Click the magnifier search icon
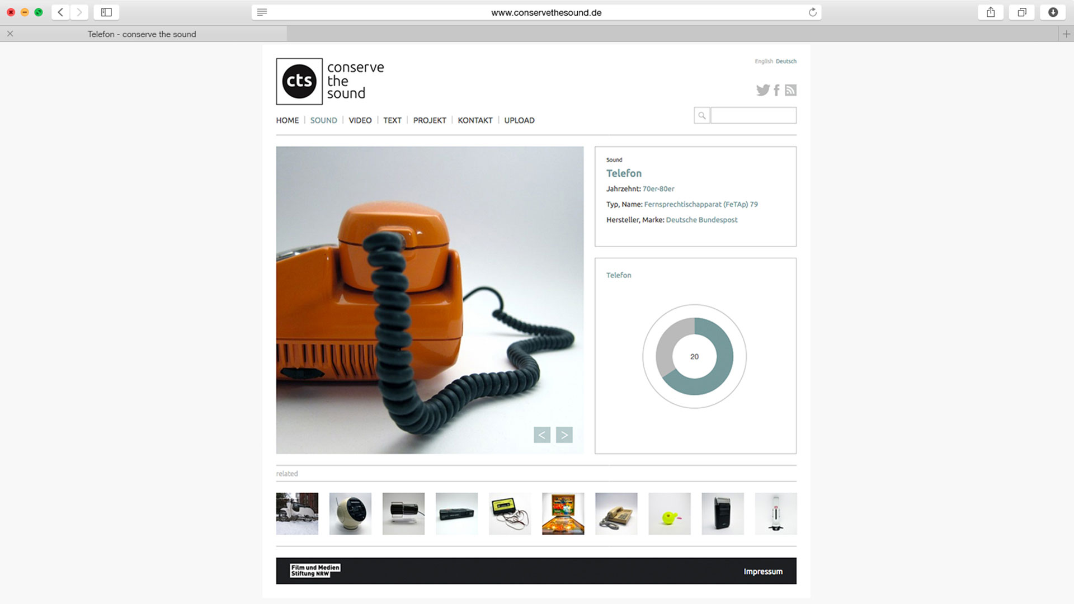 point(701,116)
